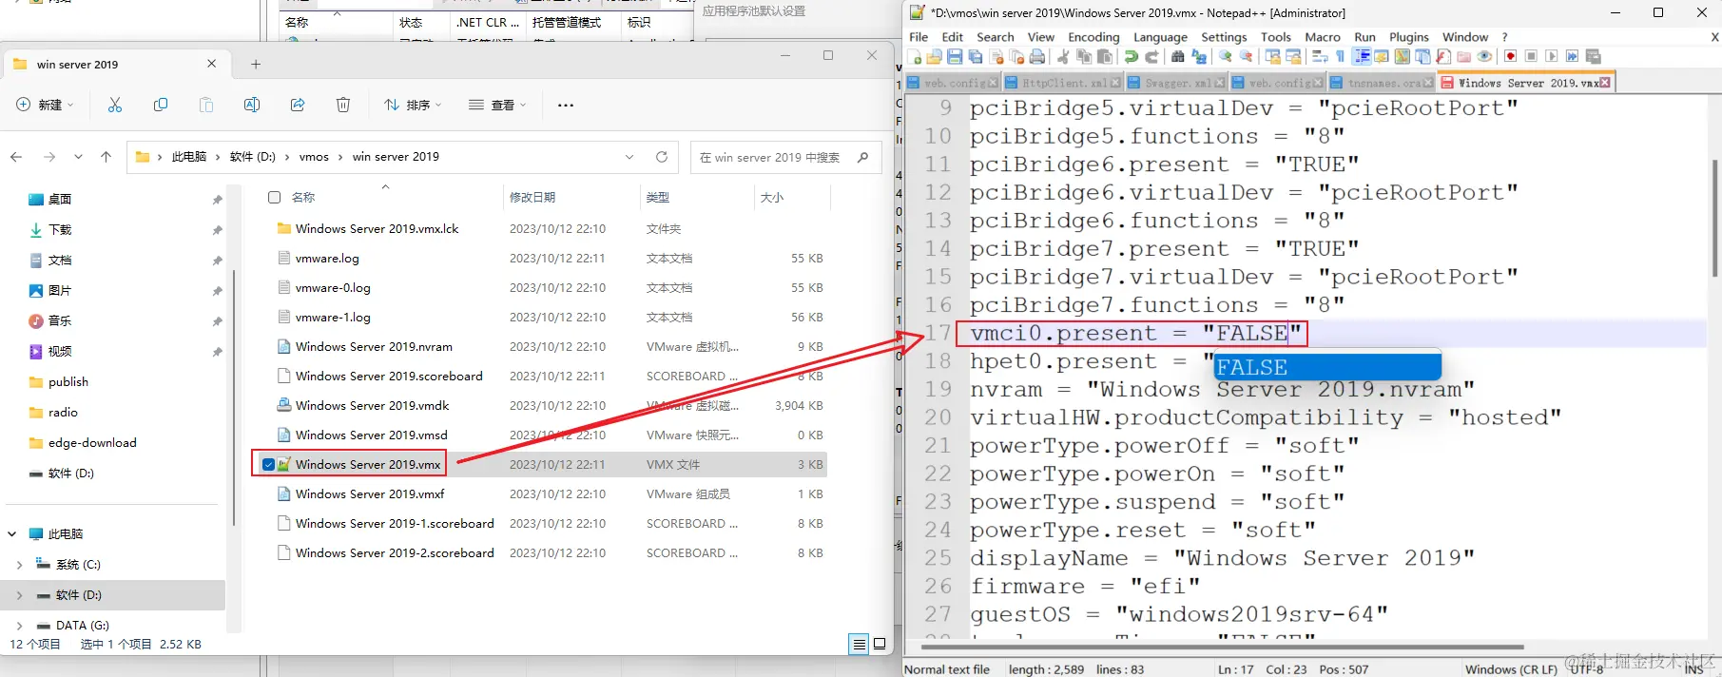
Task: Click the Explorer Copy icon
Action: click(161, 105)
